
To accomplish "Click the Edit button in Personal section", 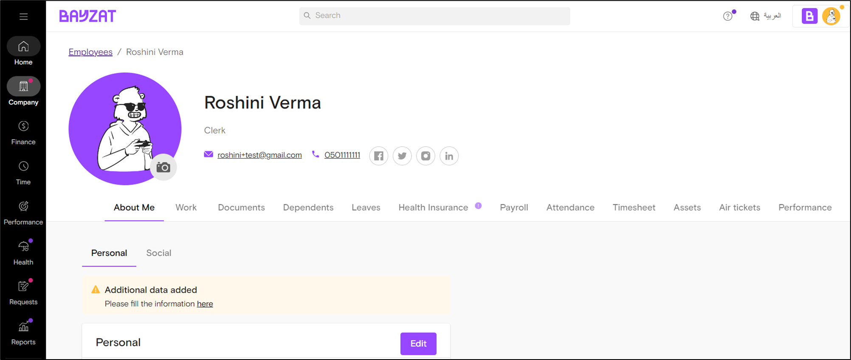I will [x=418, y=343].
